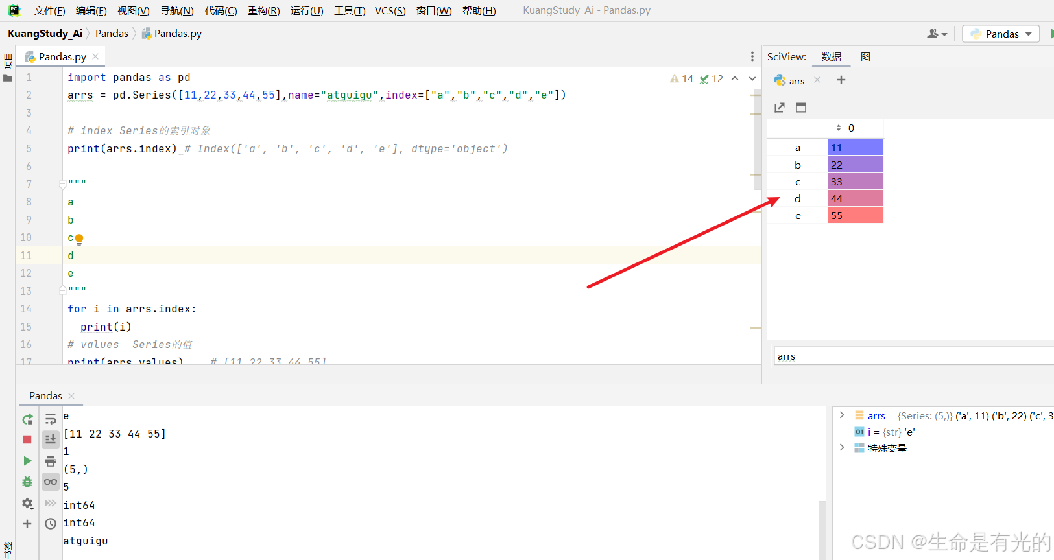Open 编辑(E) menu

[x=91, y=11]
